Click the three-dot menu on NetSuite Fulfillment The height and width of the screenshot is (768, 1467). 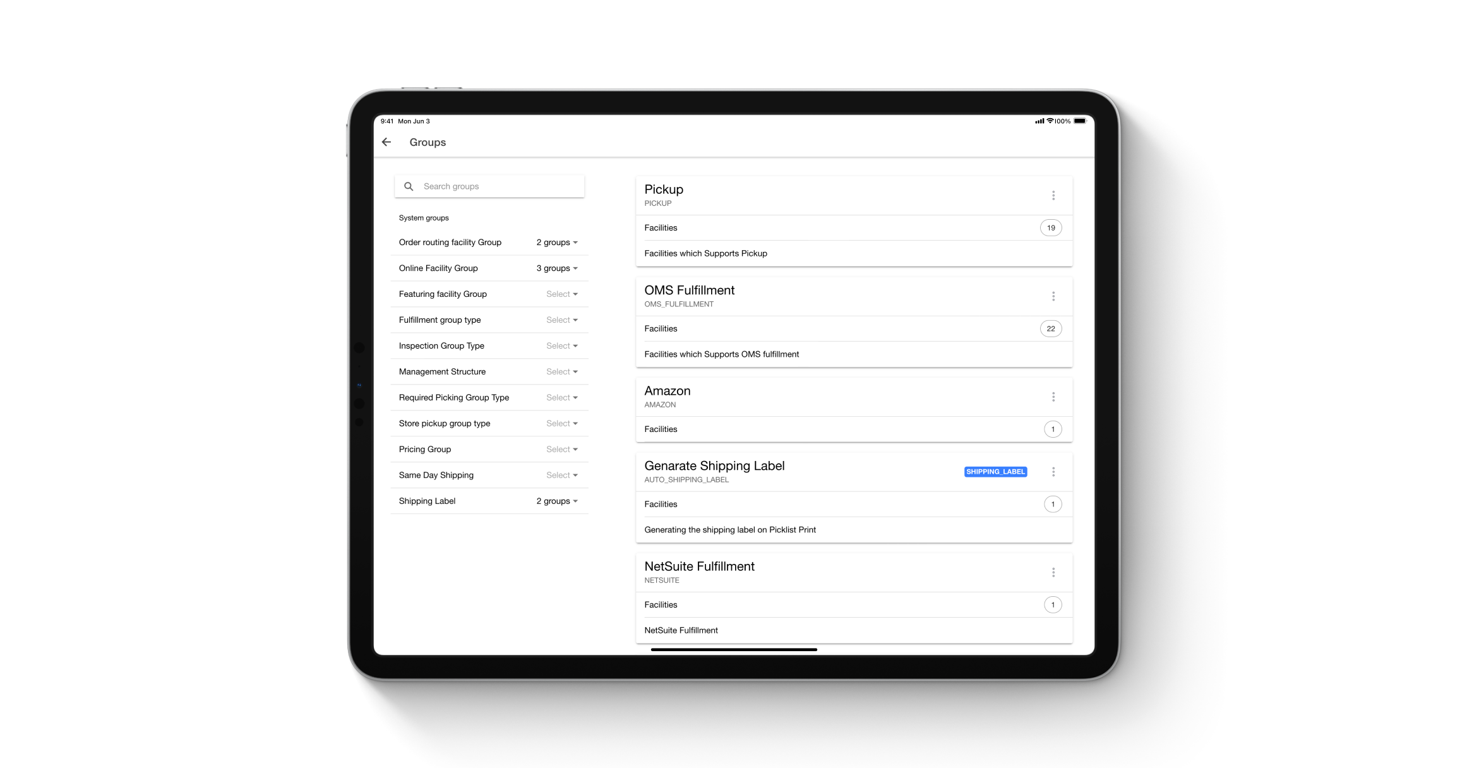coord(1054,572)
